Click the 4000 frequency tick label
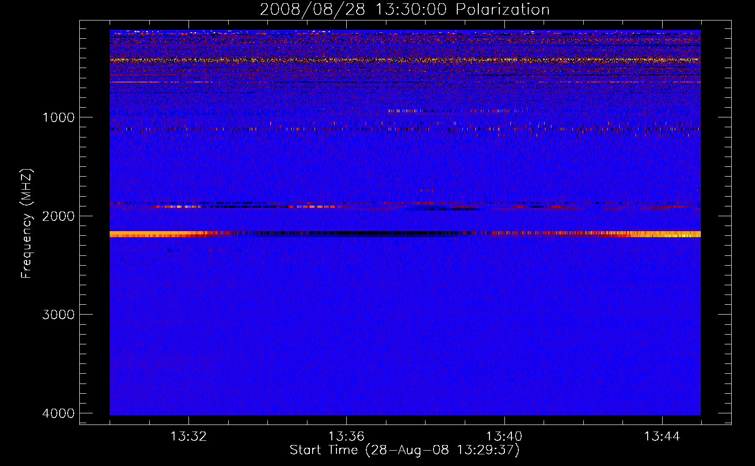This screenshot has height=466, width=755. click(58, 413)
